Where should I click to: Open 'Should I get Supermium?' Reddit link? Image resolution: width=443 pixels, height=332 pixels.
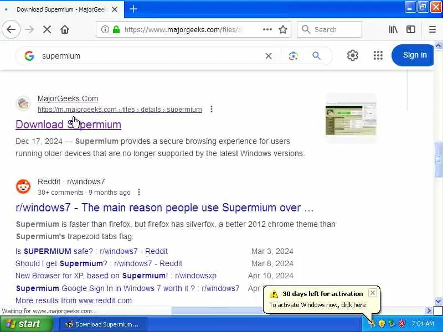pyautogui.click(x=99, y=263)
